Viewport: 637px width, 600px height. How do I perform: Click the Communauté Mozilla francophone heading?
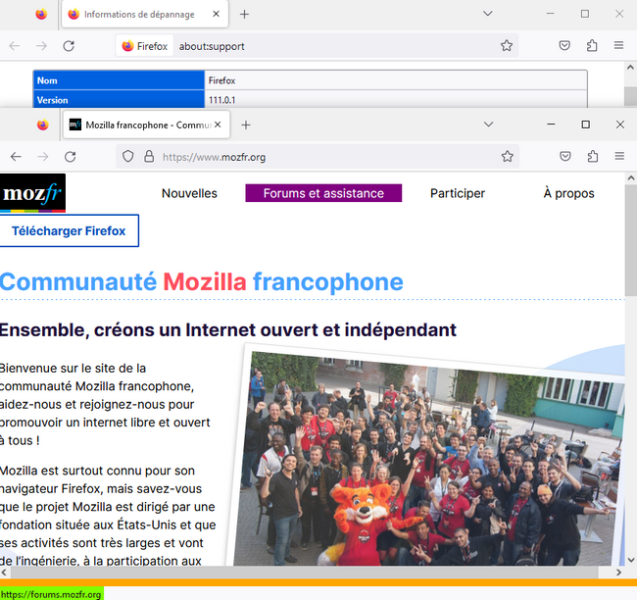point(202,281)
